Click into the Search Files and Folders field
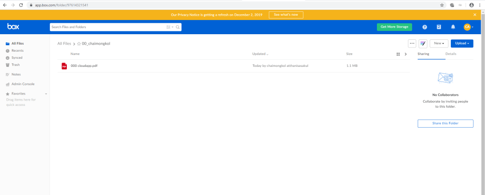 (107, 27)
